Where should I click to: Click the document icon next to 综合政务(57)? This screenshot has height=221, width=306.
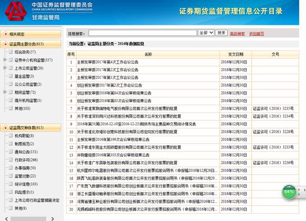click(11, 52)
